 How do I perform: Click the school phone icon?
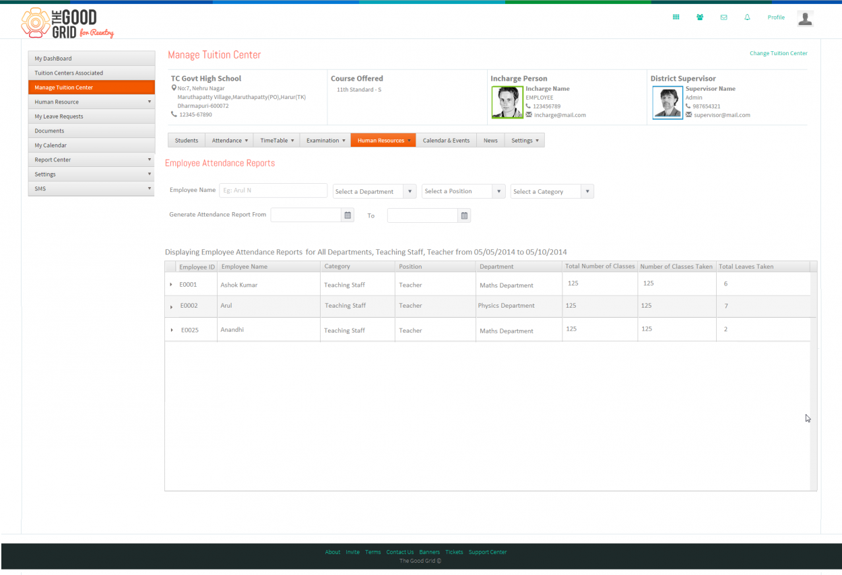point(174,114)
